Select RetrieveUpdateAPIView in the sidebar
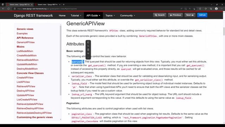This screenshot has height=127, width=225. (x=30, y=104)
